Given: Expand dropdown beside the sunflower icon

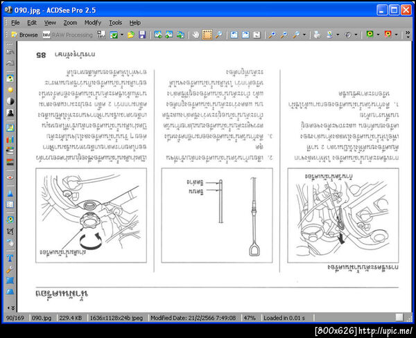Looking at the screenshot, I should (x=378, y=35).
